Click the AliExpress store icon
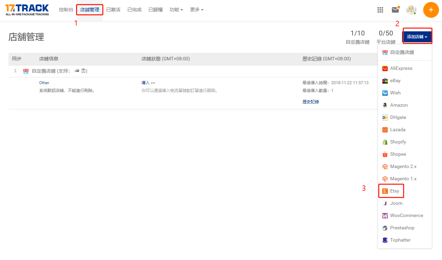Screen dimensions: 442x260 pyautogui.click(x=385, y=68)
